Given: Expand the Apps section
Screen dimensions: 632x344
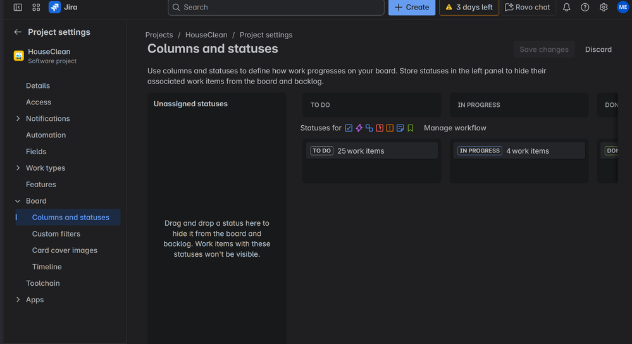Looking at the screenshot, I should [x=18, y=300].
